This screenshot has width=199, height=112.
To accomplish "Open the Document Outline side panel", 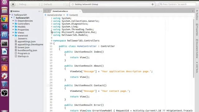I will pyautogui.click(x=197, y=49).
